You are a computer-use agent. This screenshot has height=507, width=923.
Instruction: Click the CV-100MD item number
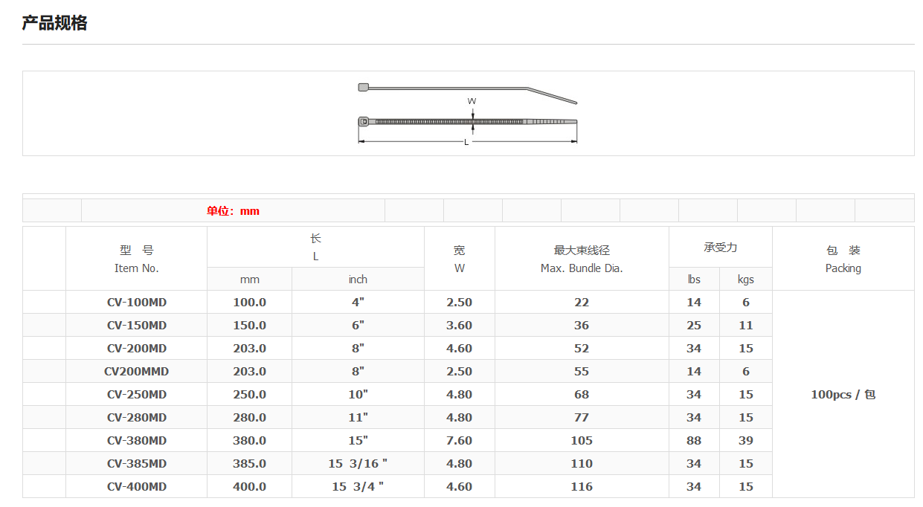pyautogui.click(x=136, y=303)
